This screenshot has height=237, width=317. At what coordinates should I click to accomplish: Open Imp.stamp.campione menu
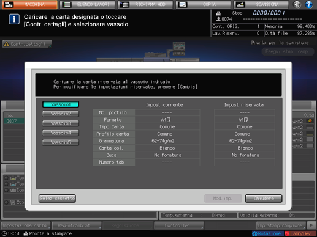(x=281, y=225)
